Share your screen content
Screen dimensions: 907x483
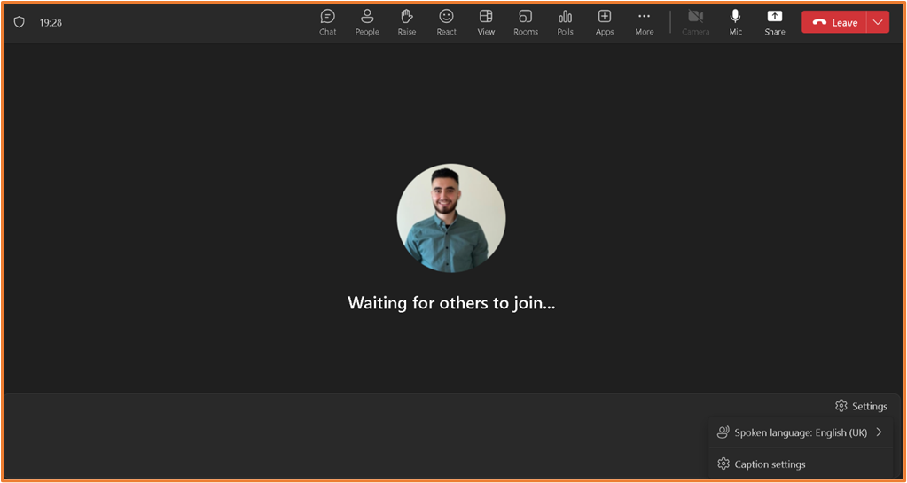click(x=775, y=22)
